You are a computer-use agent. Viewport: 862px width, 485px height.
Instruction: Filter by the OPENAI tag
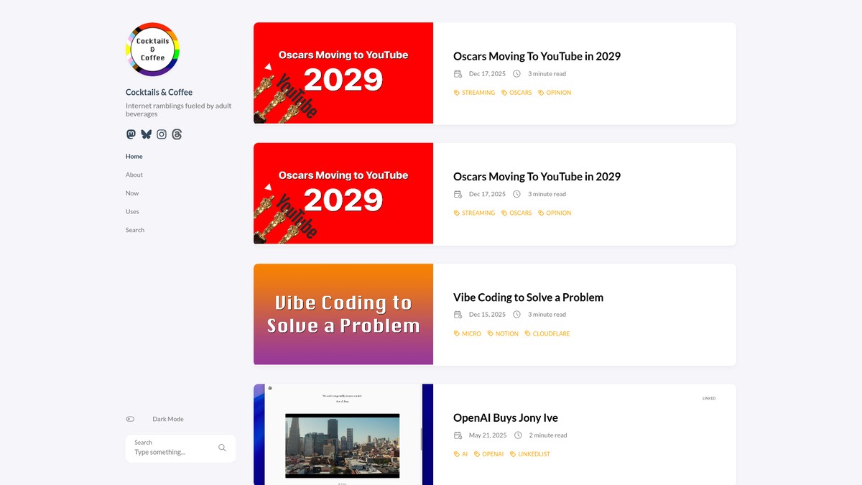[x=493, y=454]
